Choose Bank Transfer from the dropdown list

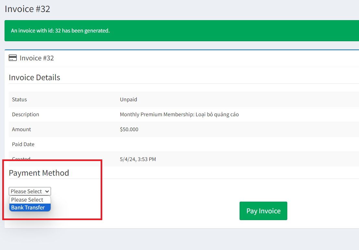[28, 207]
